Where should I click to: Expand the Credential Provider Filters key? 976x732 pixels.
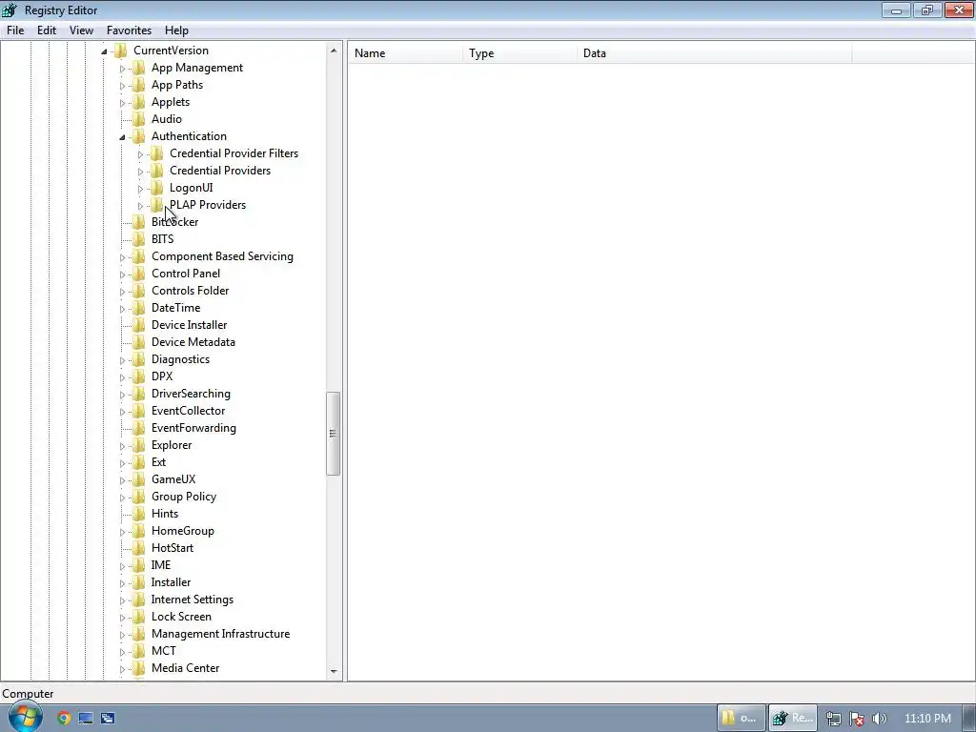pyautogui.click(x=140, y=153)
